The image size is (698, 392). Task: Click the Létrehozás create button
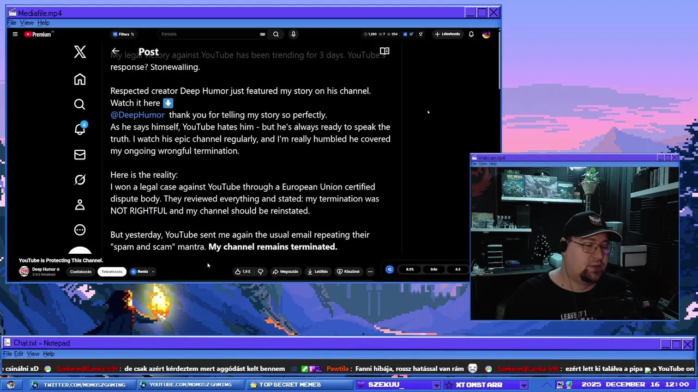[447, 34]
